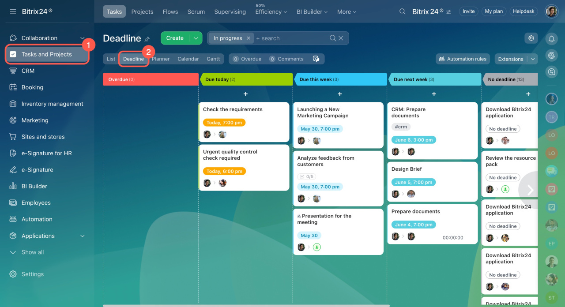The image size is (565, 307).
Task: Open the Create button dropdown arrow
Action: tap(196, 38)
